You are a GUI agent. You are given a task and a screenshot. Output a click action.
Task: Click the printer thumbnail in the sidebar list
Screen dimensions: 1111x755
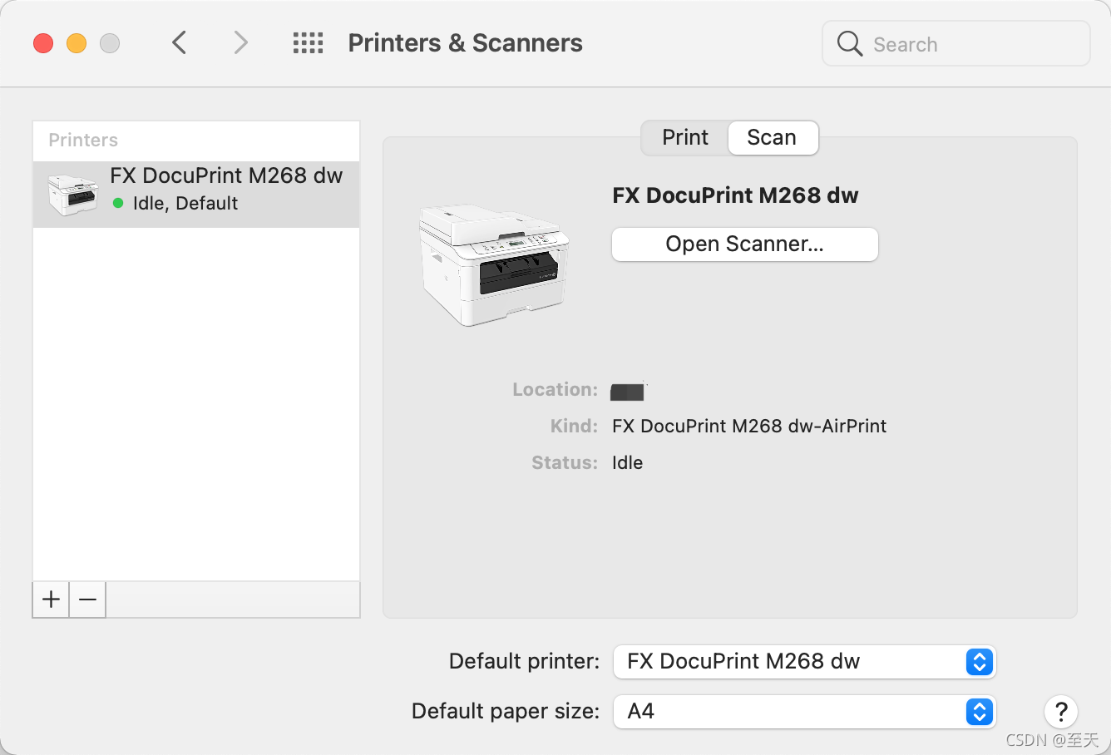coord(72,195)
